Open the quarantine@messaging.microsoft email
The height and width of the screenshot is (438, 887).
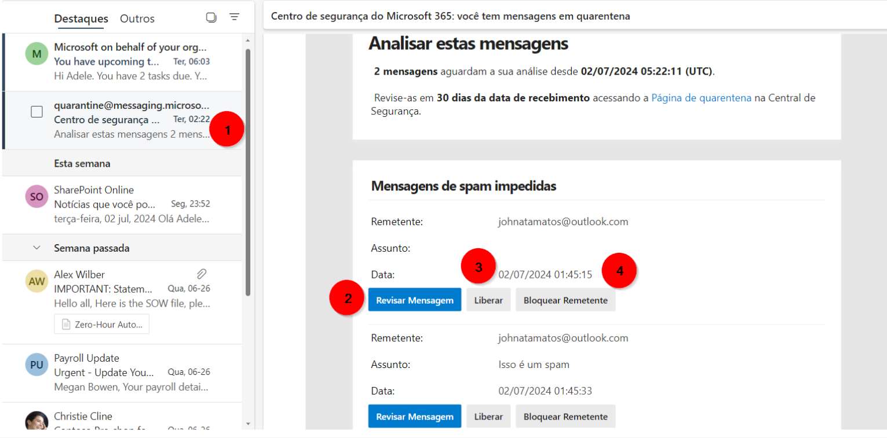123,120
